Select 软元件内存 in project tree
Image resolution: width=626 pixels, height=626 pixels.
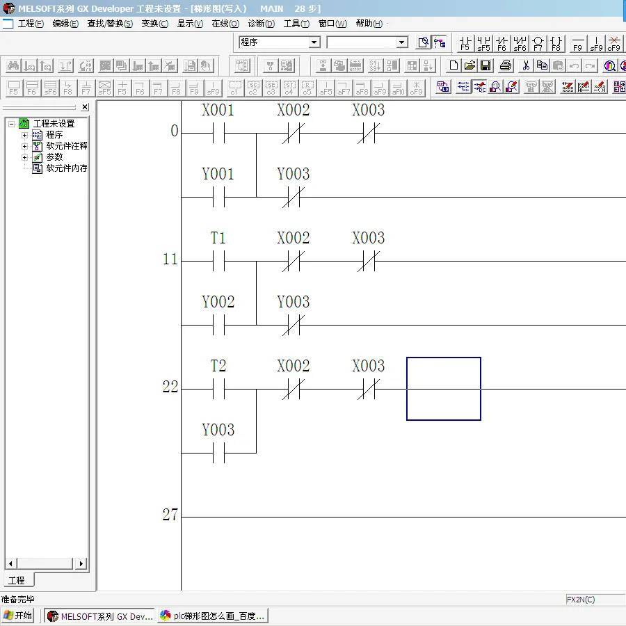coord(67,168)
